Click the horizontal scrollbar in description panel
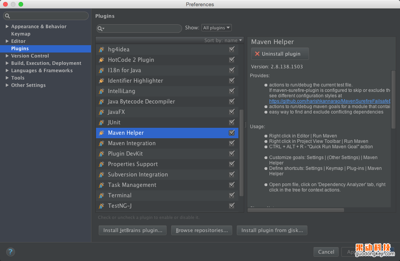The height and width of the screenshot is (261, 400). tap(296, 210)
